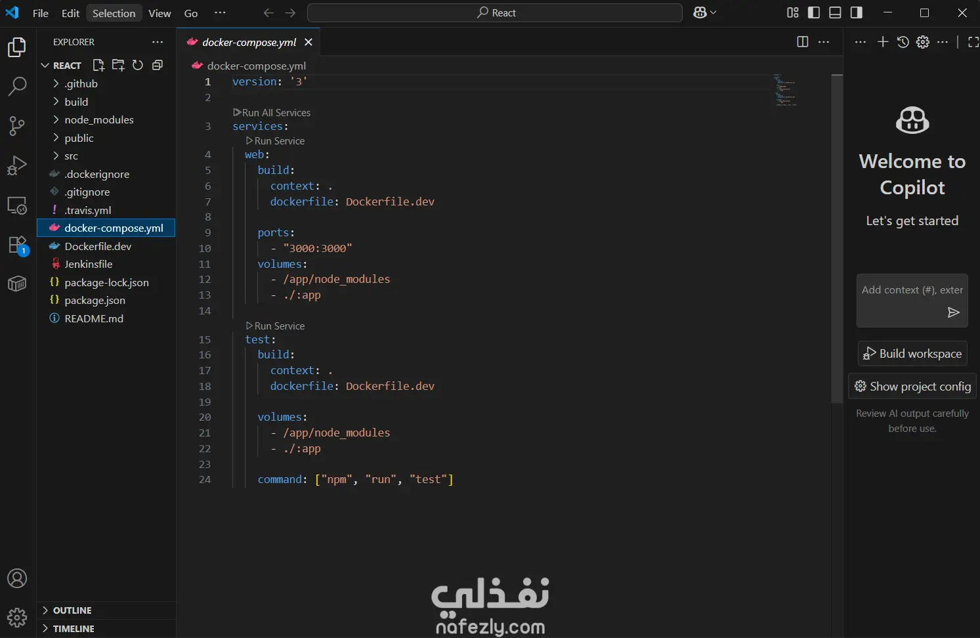Click the React command center search box
The width and height of the screenshot is (980, 638).
click(495, 13)
